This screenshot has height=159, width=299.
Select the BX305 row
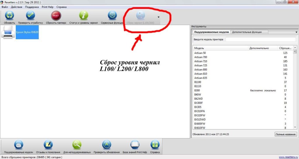(x=243, y=107)
